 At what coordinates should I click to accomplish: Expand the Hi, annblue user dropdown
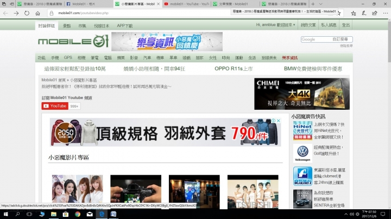point(275,25)
